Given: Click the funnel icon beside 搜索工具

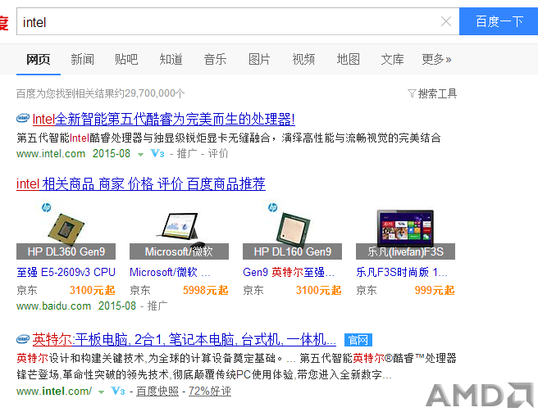Looking at the screenshot, I should [412, 93].
